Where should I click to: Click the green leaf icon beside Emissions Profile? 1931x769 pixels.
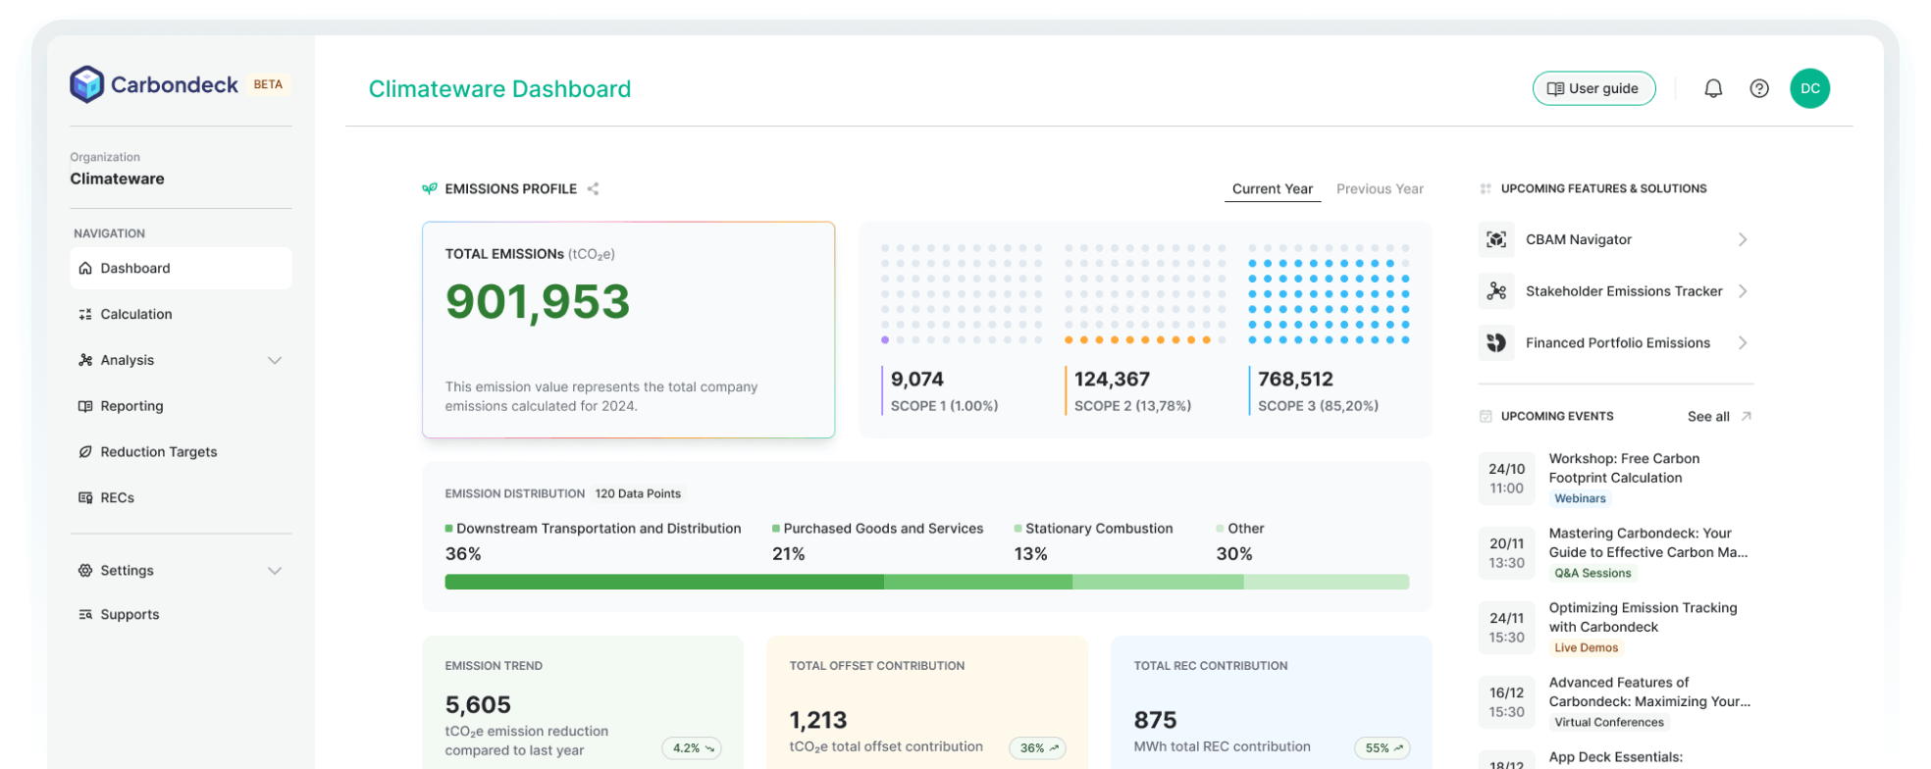click(x=430, y=188)
